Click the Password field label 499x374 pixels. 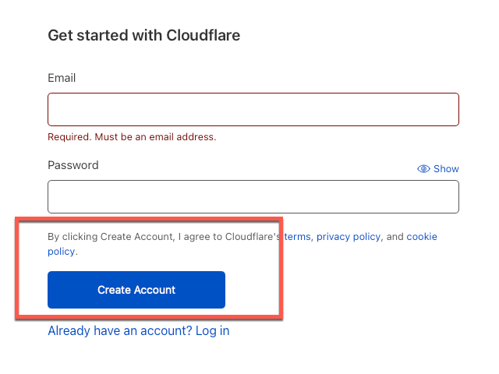(x=73, y=165)
